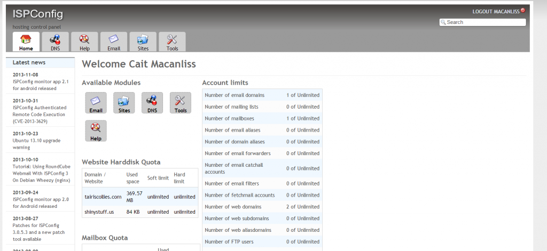Click the Soft limit column header
Image resolution: width=547 pixels, height=251 pixels.
158,178
